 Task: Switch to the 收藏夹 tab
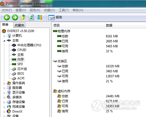point(19,25)
